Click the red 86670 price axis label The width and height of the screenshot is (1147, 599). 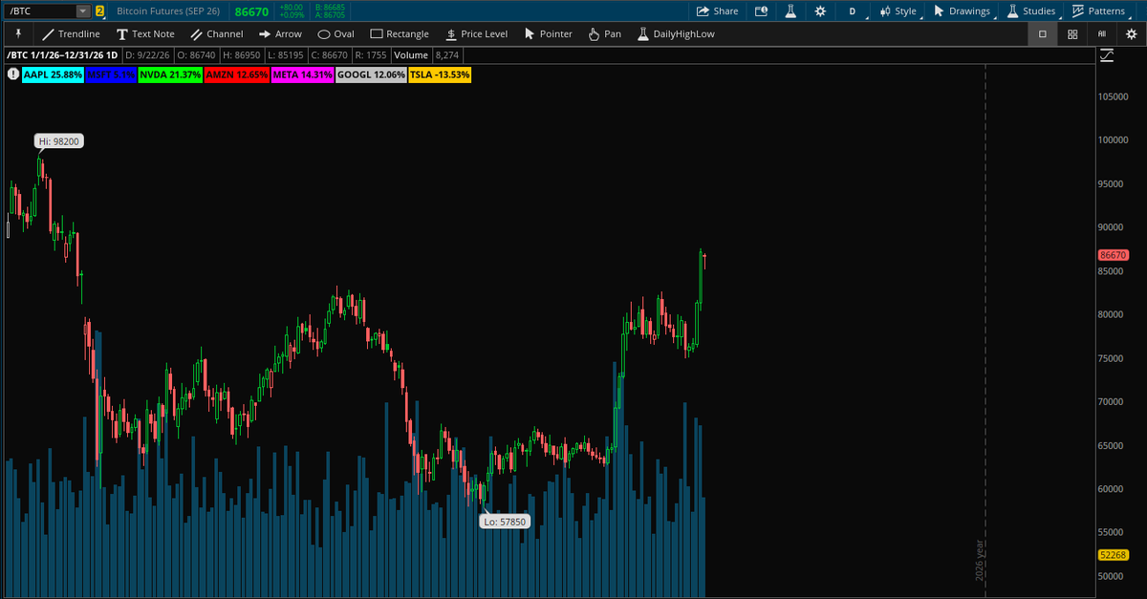tap(1114, 255)
